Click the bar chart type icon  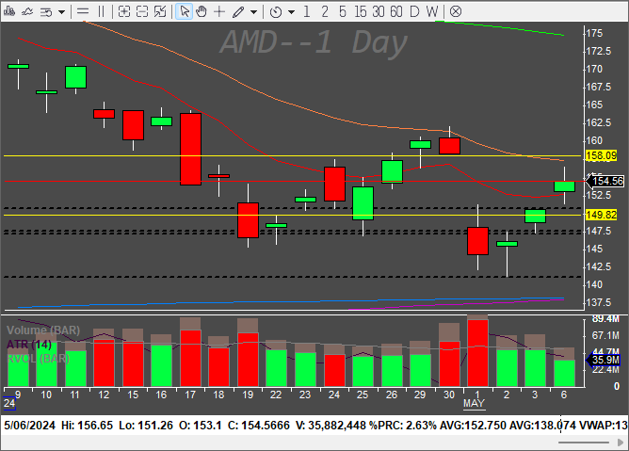click(x=10, y=11)
